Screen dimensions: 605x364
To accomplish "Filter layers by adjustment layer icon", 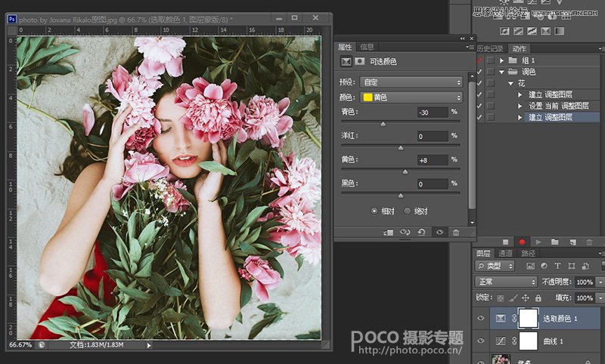I will (544, 266).
